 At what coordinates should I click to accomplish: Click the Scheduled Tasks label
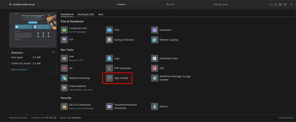(x=169, y=58)
